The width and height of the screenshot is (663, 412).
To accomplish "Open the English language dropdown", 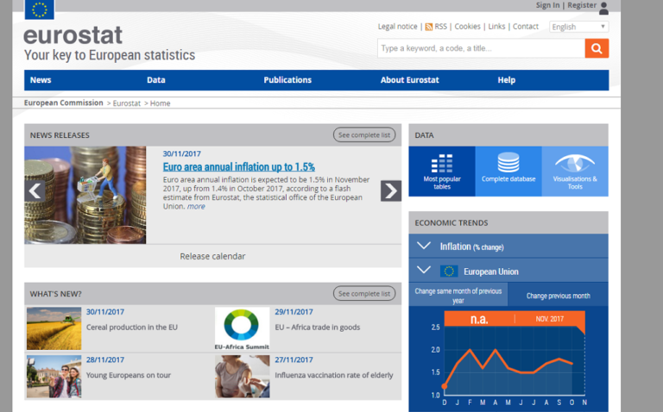I will tap(579, 27).
